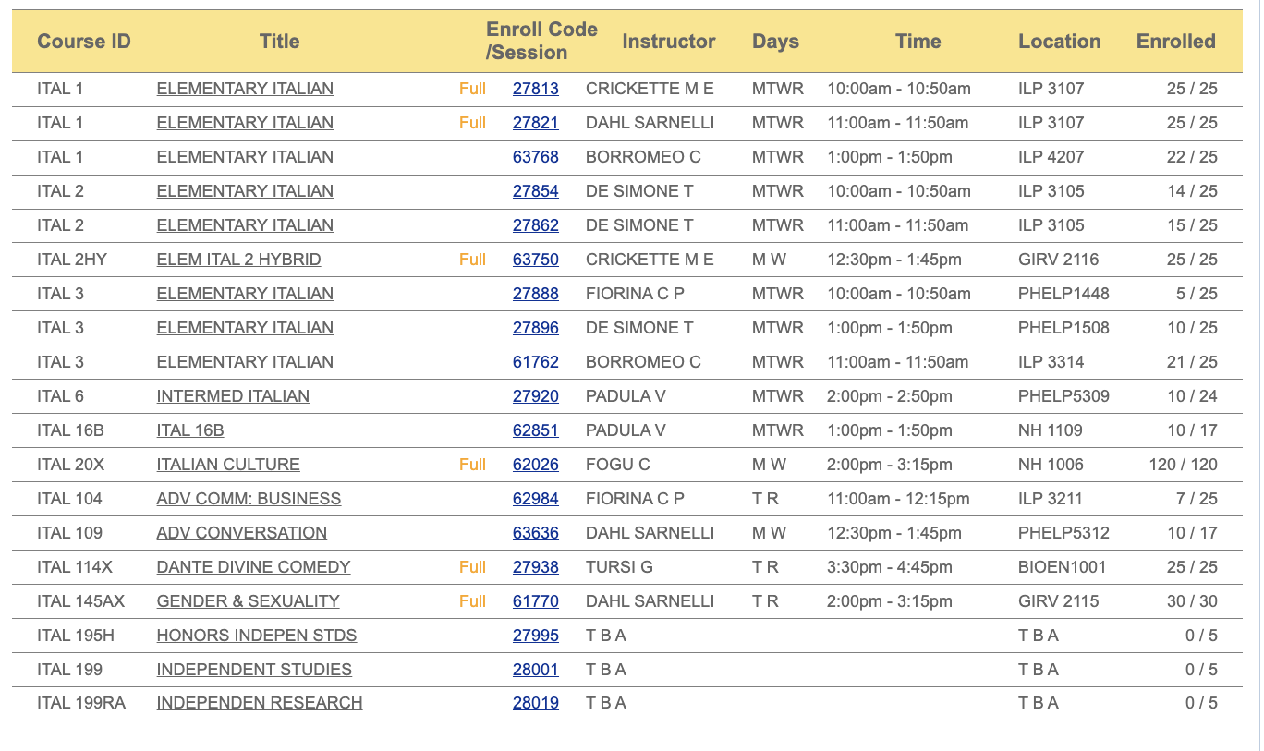
Task: Select the 7 / 25 enrolled count
Action: 1197,499
